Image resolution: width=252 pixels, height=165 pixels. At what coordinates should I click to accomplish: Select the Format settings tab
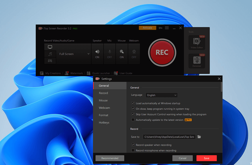(x=110, y=115)
